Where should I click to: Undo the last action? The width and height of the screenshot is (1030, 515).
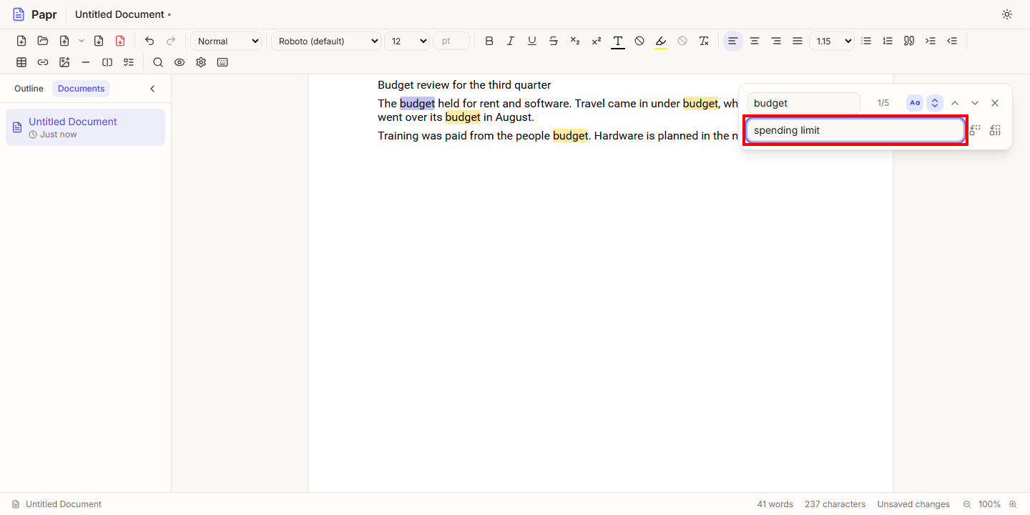pos(149,41)
